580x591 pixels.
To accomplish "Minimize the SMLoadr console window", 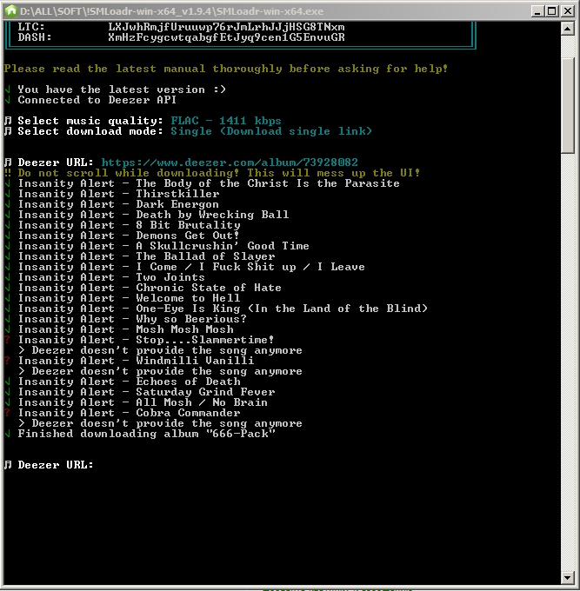I will (x=537, y=11).
